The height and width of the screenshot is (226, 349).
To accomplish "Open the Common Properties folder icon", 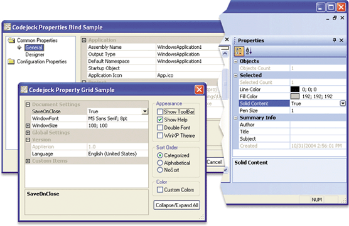I will [11, 41].
